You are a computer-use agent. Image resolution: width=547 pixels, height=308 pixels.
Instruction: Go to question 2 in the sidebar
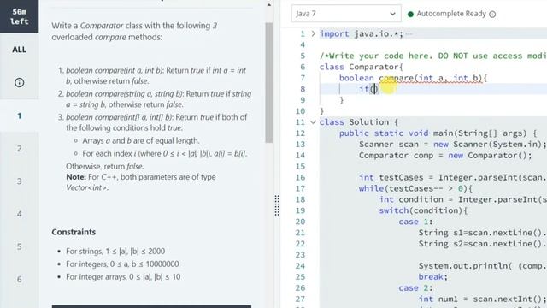pyautogui.click(x=19, y=148)
